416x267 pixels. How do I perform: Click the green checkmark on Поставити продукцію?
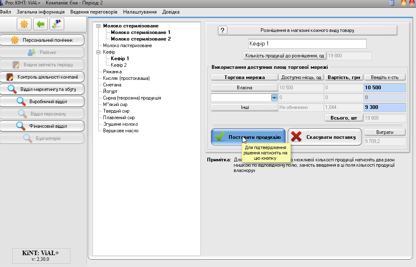[x=220, y=137]
